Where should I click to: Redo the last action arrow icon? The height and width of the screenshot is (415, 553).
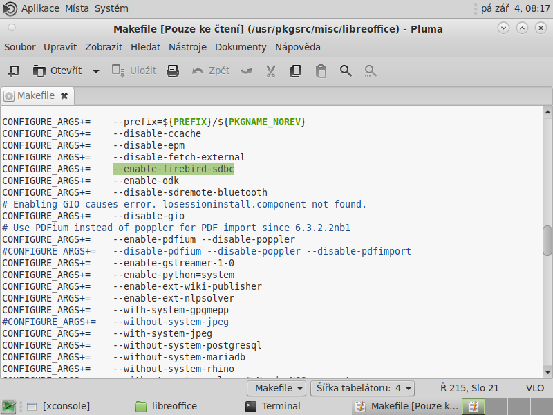pos(247,71)
